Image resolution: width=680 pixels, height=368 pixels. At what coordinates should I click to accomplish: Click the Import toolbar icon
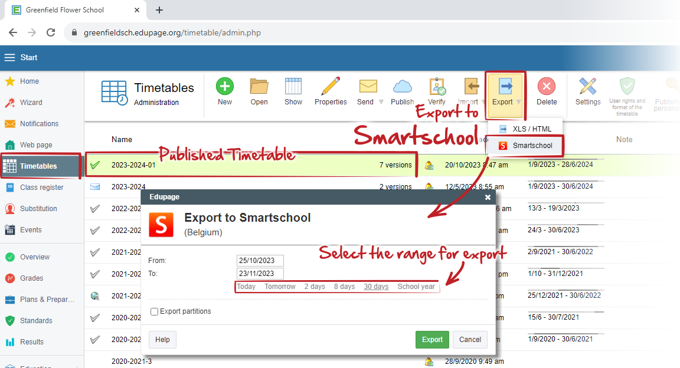coord(471,86)
